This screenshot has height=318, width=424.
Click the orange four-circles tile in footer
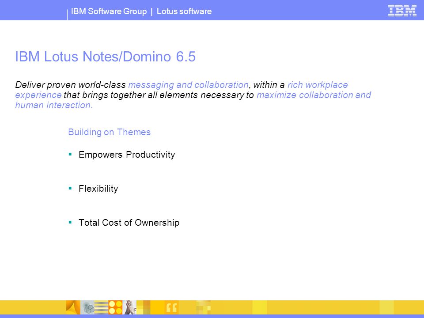point(115,307)
